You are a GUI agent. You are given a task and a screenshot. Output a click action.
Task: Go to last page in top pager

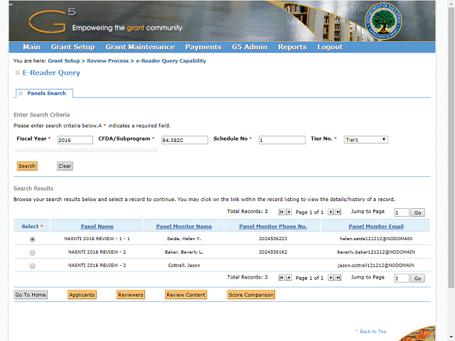(x=338, y=212)
